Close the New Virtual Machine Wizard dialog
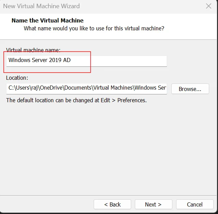 click(x=208, y=6)
